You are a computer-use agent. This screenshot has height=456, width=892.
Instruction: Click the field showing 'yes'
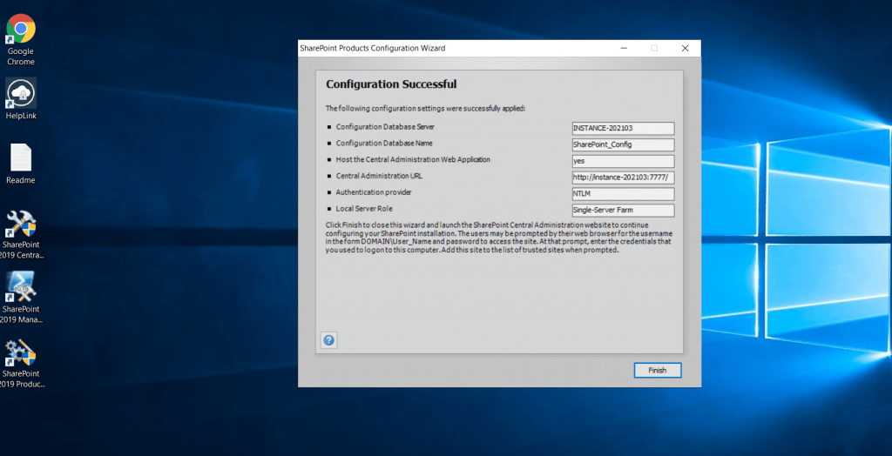[623, 161]
